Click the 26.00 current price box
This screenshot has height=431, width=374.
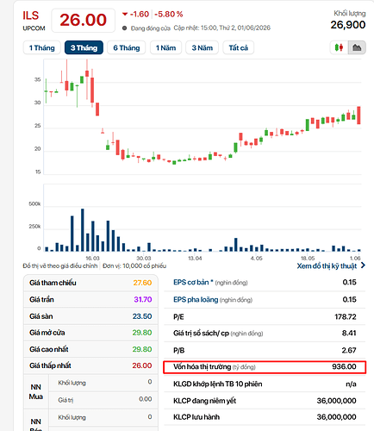(84, 20)
